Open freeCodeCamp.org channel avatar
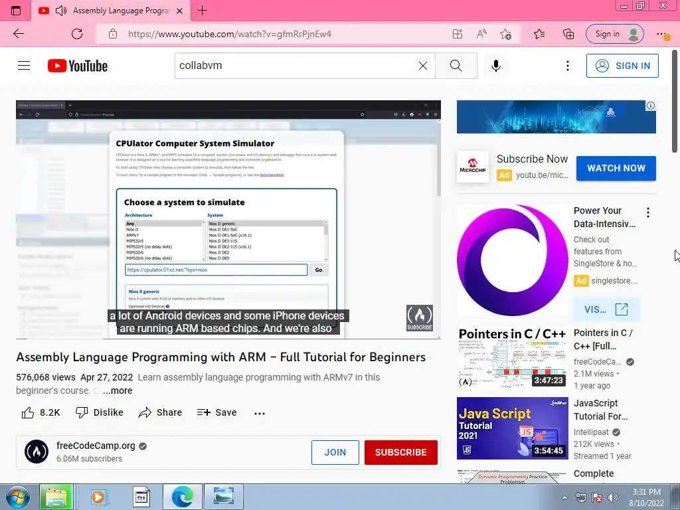The image size is (680, 510). [37, 452]
